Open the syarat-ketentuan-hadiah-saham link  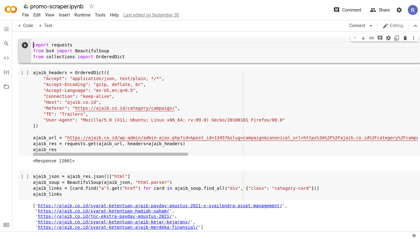point(104,211)
